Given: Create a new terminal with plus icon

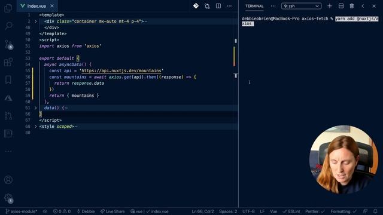Looking at the screenshot, I should click(330, 6).
